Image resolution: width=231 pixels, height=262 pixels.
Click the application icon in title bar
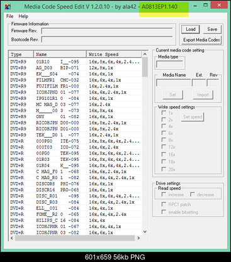click(x=8, y=7)
